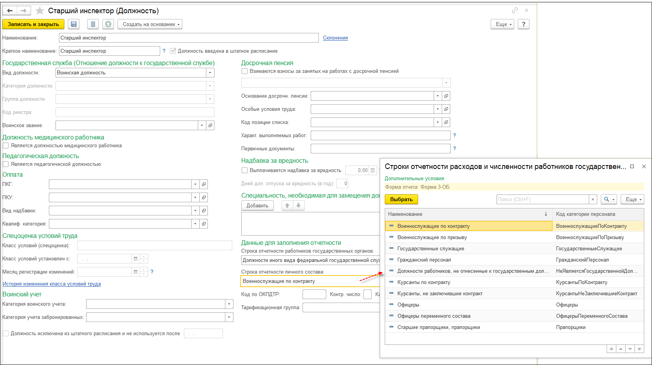Jump to the list end with the bottom arrow
The height and width of the screenshot is (365, 652).
639,349
